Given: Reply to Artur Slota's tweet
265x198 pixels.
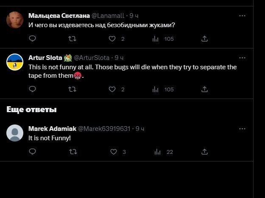Looking at the screenshot, I should pos(33,89).
